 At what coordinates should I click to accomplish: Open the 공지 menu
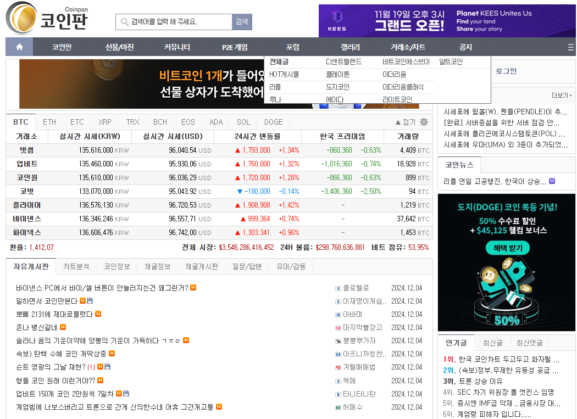(x=465, y=47)
